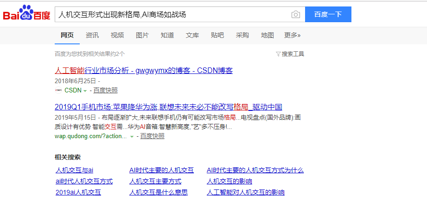The height and width of the screenshot is (207, 427).
Task: Open related search 人机交互与ai
Action: (74, 170)
